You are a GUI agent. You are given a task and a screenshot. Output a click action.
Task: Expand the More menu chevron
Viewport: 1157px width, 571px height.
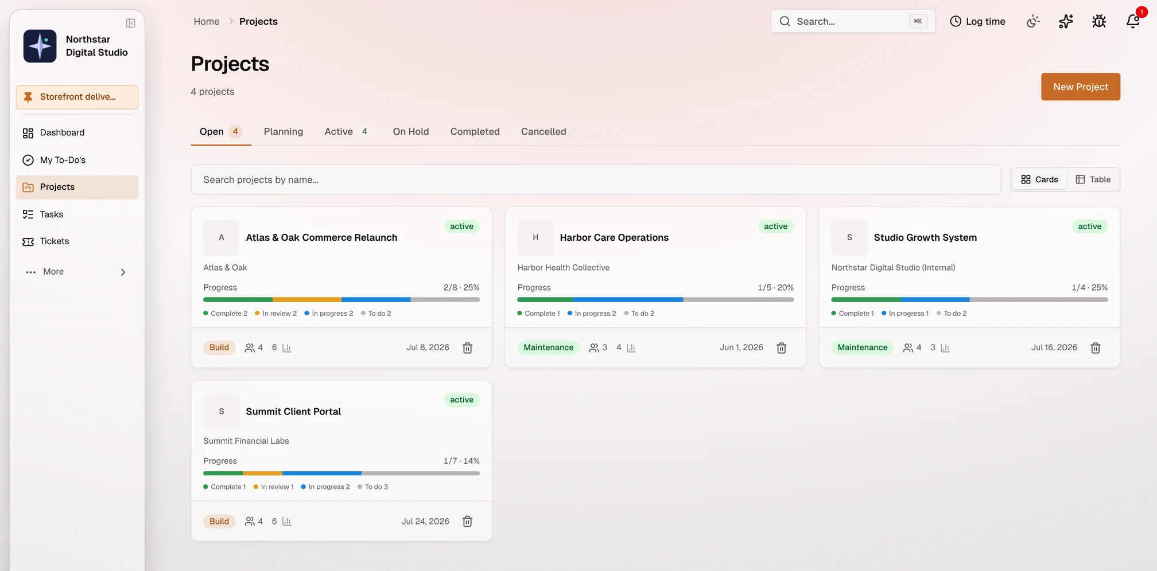pyautogui.click(x=123, y=272)
